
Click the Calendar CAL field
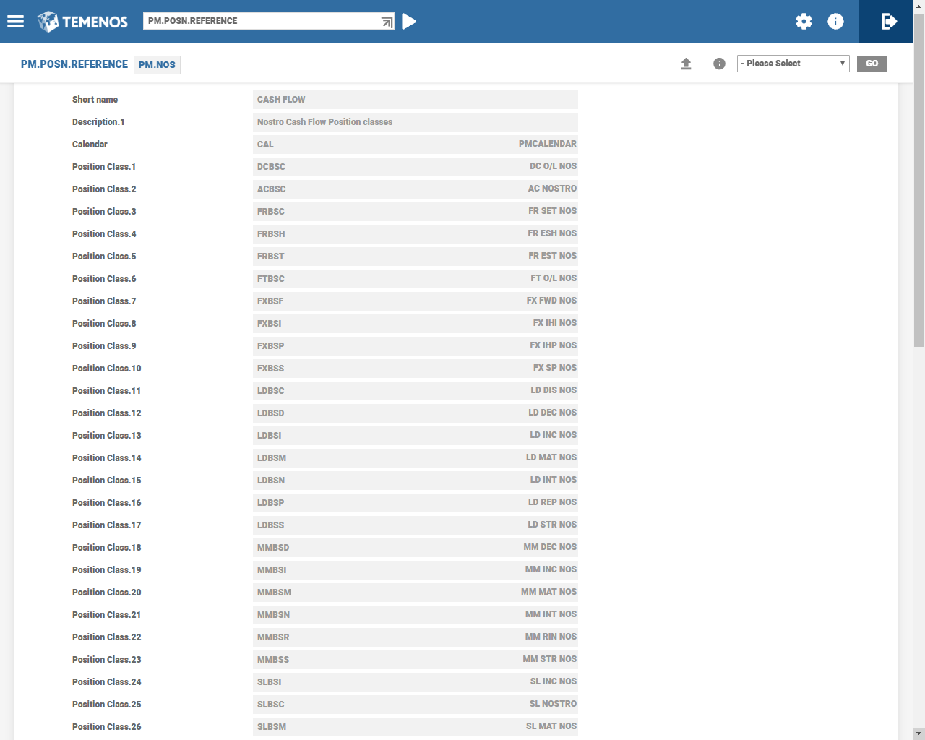coord(415,145)
